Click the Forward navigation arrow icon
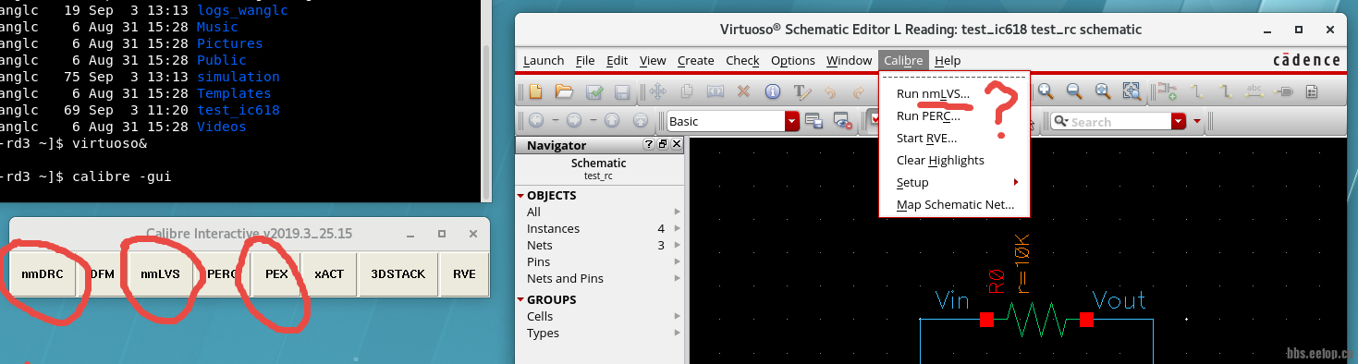The height and width of the screenshot is (364, 1358). pos(574,121)
